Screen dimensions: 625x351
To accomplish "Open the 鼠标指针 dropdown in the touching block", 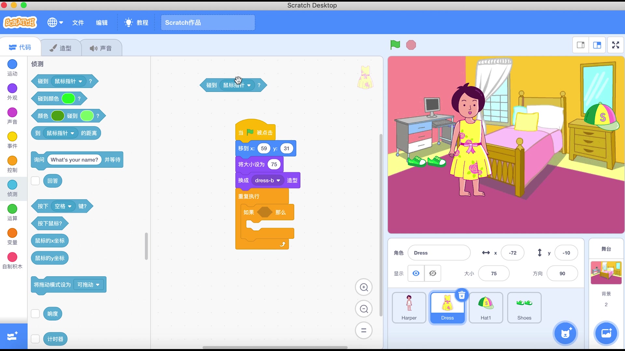I will [237, 85].
